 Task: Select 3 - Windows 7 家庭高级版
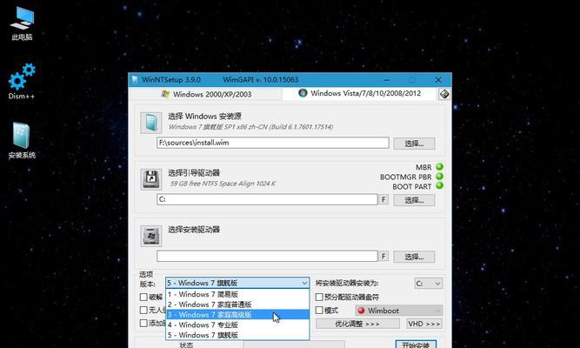(x=237, y=315)
